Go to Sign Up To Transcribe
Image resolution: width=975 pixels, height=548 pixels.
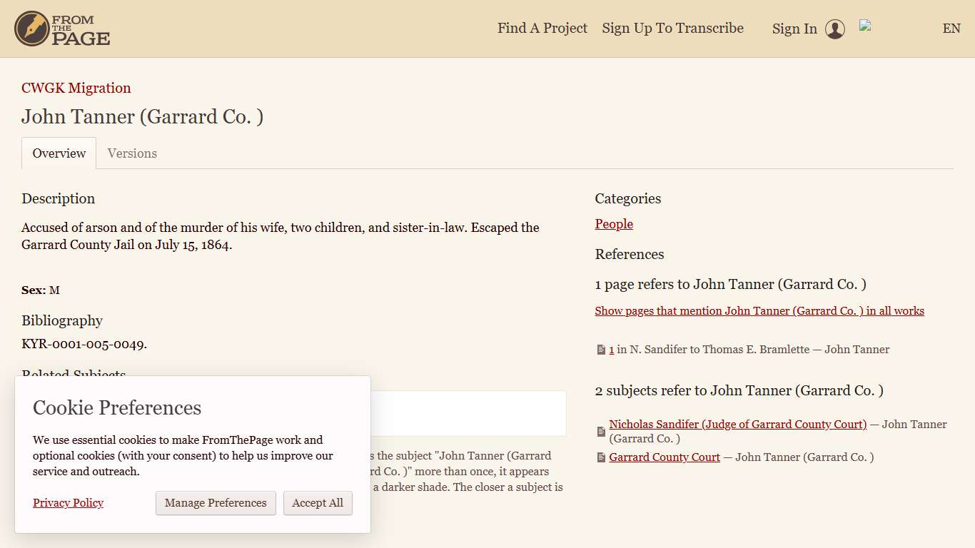tap(672, 29)
